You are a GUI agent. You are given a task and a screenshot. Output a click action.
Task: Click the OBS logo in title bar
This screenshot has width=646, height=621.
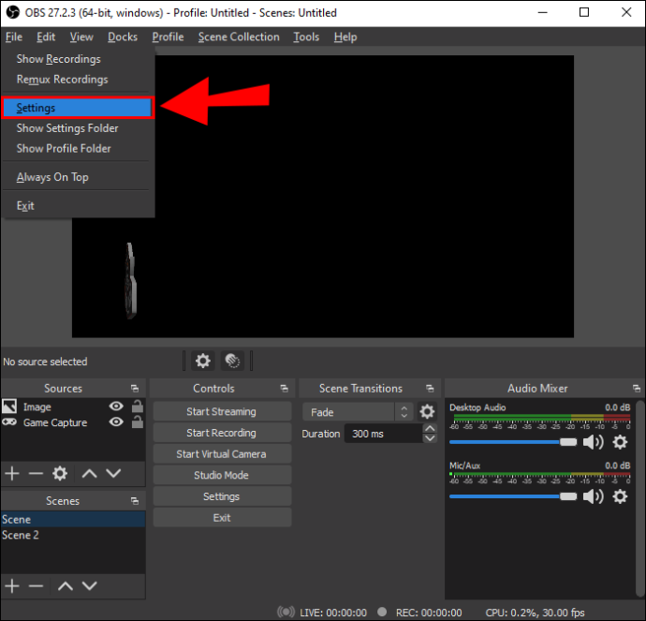(x=12, y=12)
